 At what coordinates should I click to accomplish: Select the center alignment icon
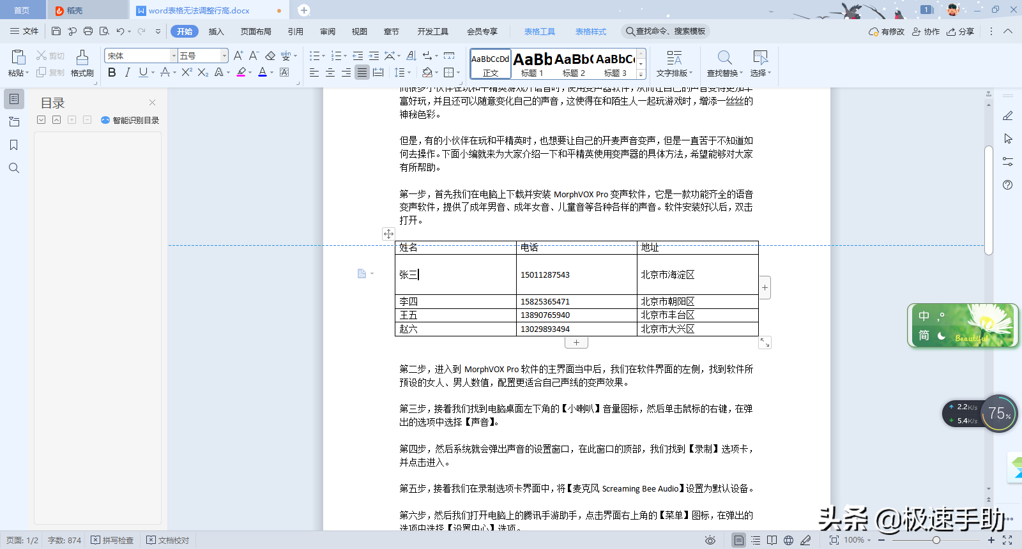coord(330,73)
